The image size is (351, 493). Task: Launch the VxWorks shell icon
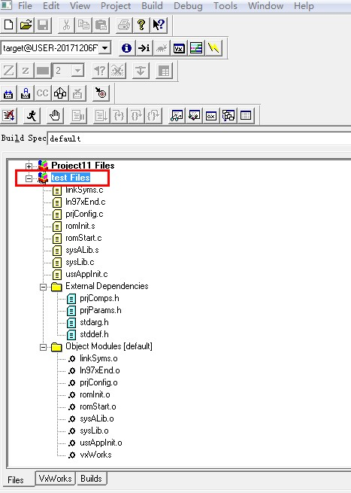coord(179,48)
